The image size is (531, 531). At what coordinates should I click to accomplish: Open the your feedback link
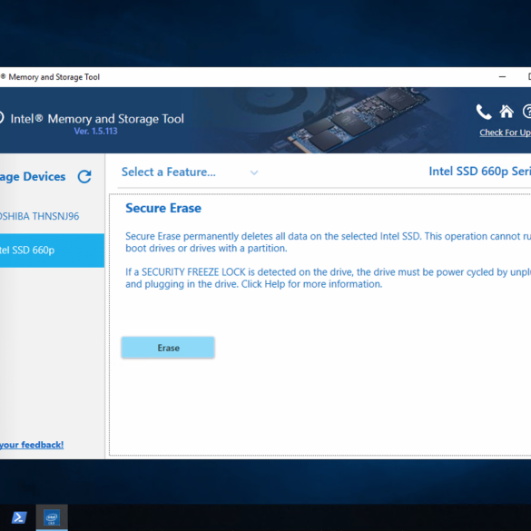click(32, 445)
